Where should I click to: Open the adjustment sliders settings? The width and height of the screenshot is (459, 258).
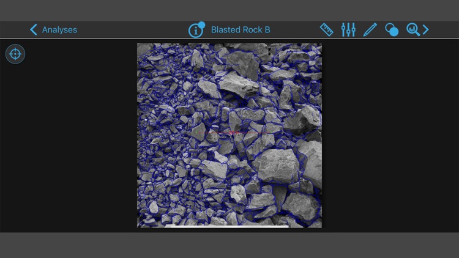click(x=348, y=29)
